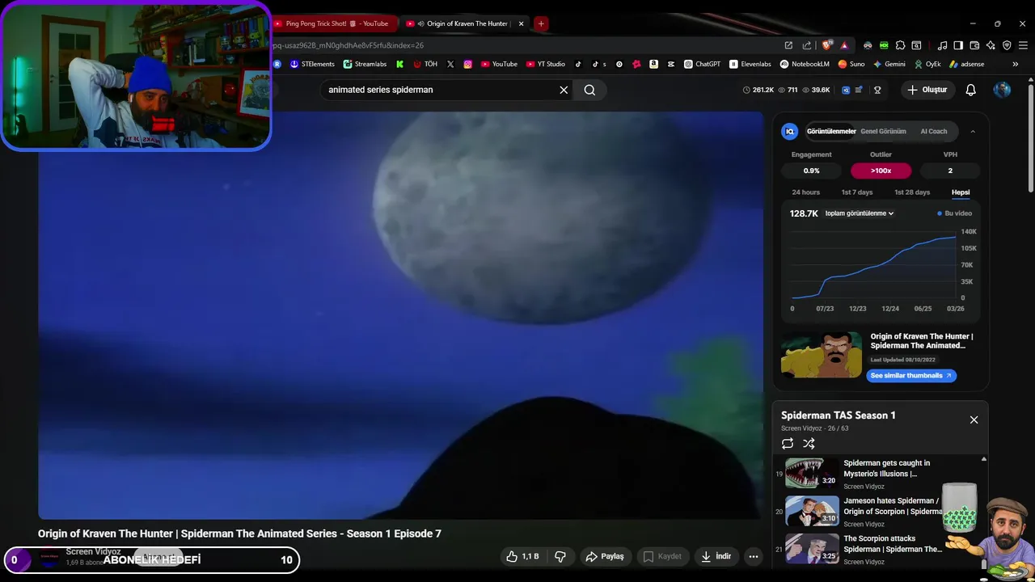Click the İndir download button
1035x582 pixels.
tap(716, 556)
